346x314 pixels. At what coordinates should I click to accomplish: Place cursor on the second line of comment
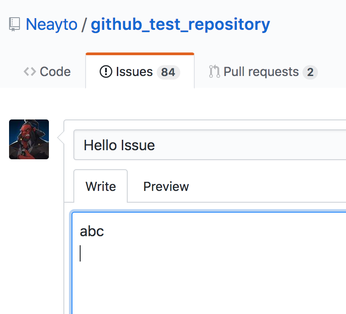point(80,253)
